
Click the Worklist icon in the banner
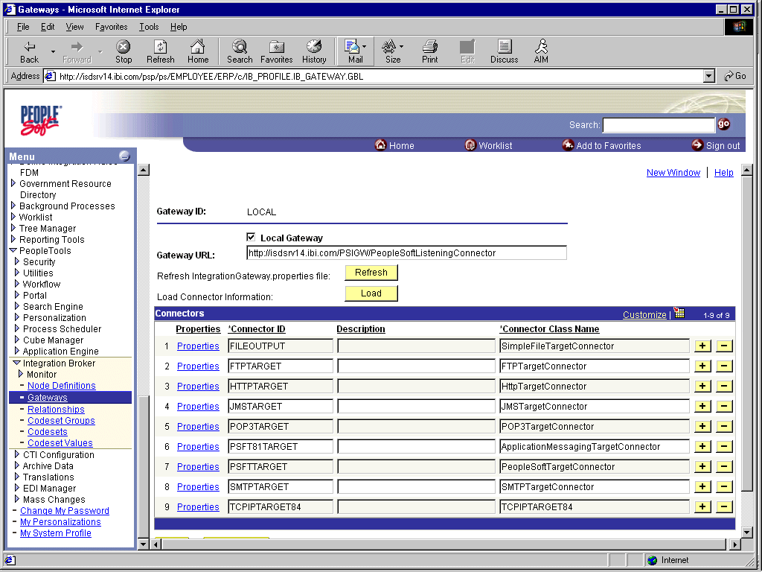coord(470,145)
